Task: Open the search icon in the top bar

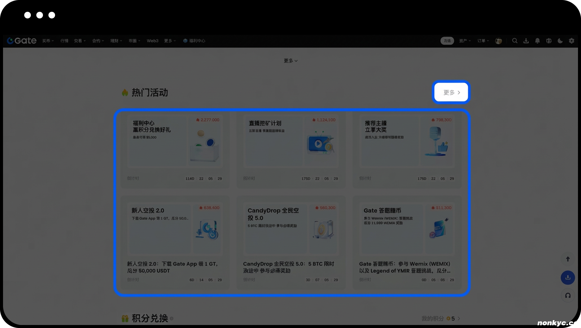Action: pyautogui.click(x=514, y=41)
